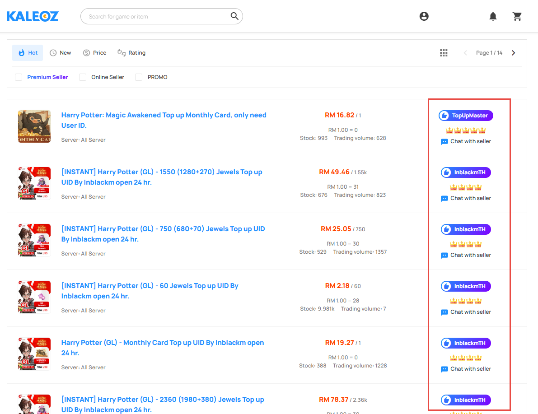Tick the Premium Seller checkbox
The width and height of the screenshot is (538, 414).
click(x=19, y=77)
